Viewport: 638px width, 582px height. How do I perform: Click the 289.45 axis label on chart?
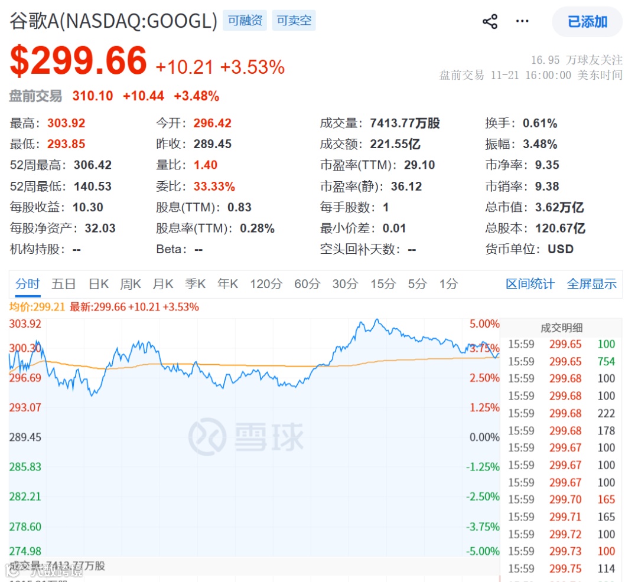[x=25, y=437]
